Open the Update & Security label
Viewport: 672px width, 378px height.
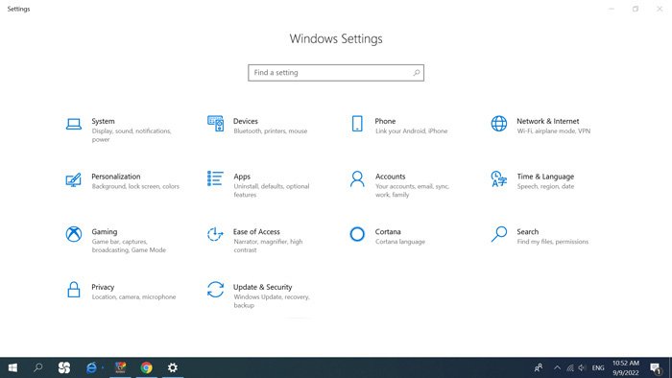(x=262, y=287)
